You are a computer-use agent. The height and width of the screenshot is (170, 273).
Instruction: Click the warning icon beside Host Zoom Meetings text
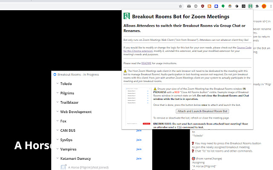[125, 71]
